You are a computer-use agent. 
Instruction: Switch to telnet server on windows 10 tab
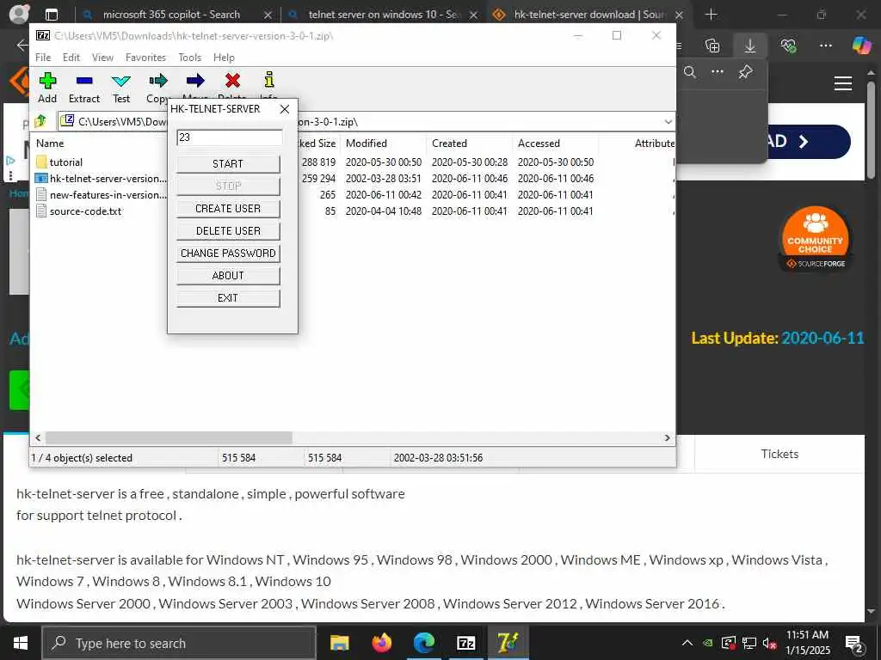[383, 15]
